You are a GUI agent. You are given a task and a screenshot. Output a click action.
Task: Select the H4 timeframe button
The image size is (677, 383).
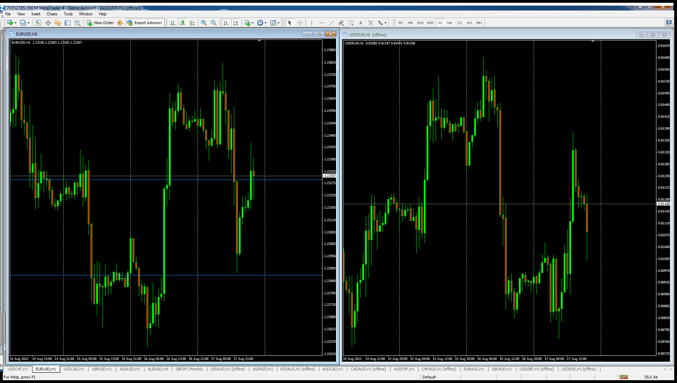pyautogui.click(x=450, y=23)
